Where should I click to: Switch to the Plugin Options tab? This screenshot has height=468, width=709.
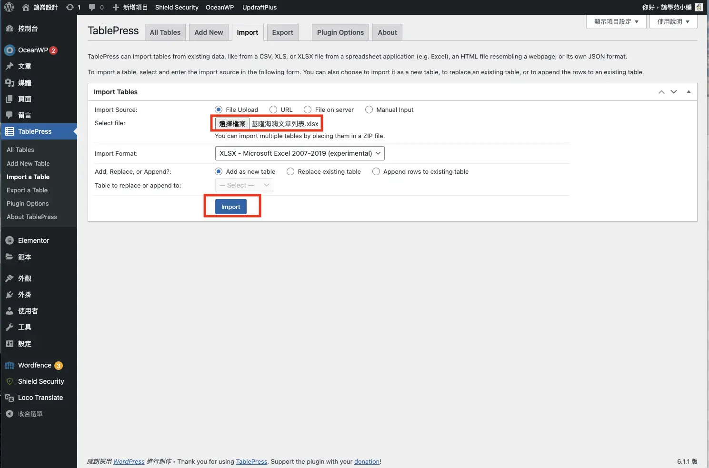(x=340, y=32)
